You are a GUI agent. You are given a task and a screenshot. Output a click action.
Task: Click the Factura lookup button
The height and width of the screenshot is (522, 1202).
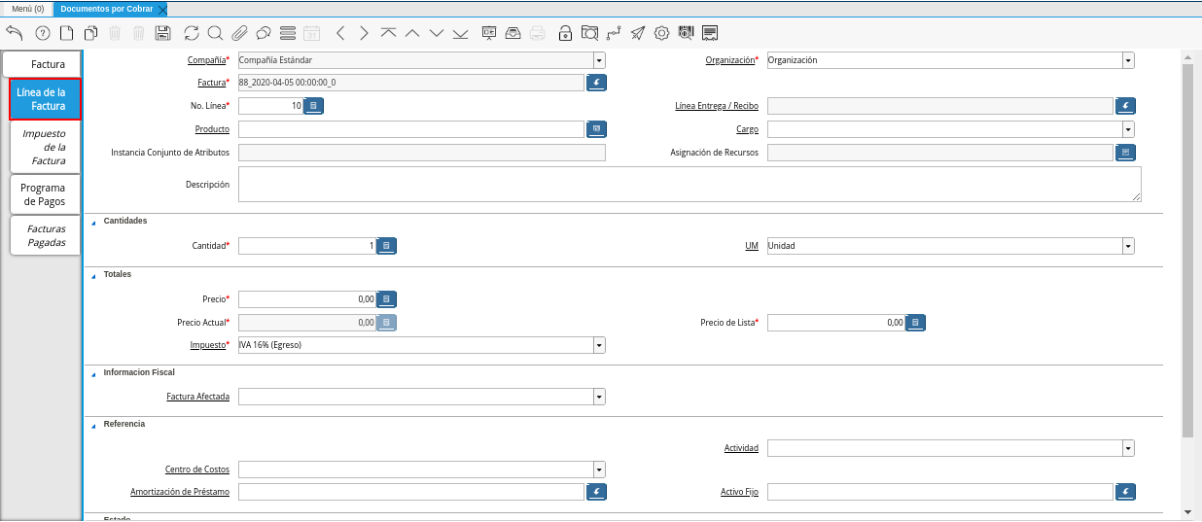597,84
